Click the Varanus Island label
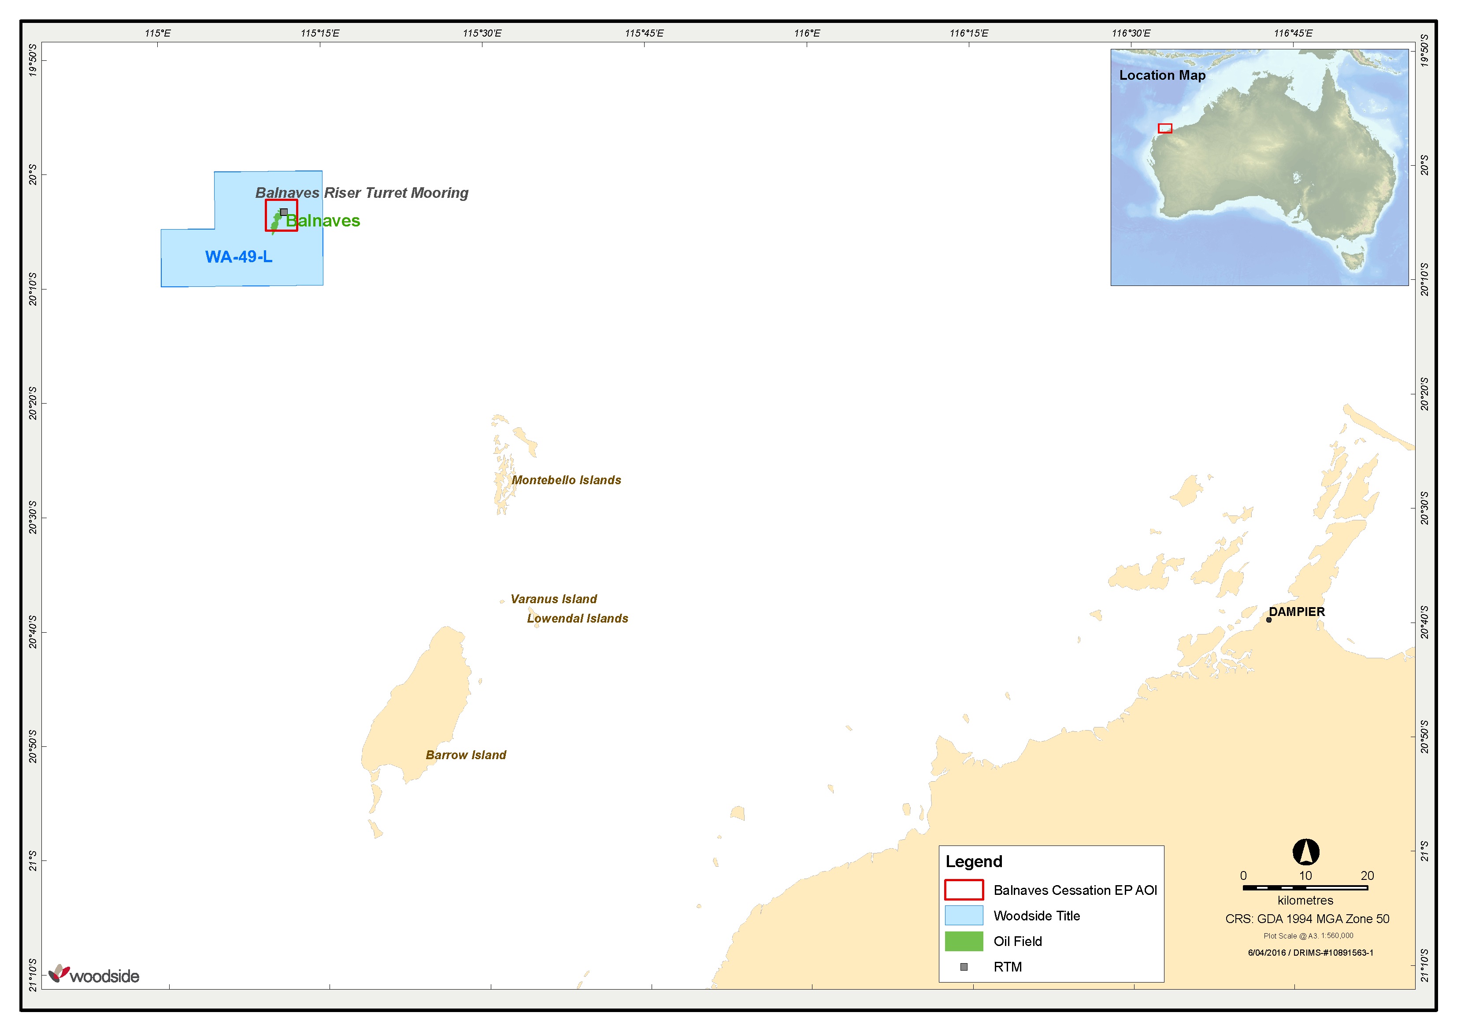Viewport: 1457px width, 1031px height. tap(554, 599)
